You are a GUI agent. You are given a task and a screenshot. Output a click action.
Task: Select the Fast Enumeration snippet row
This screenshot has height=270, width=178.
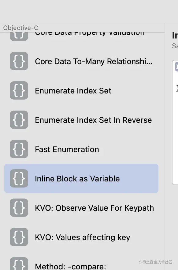[x=81, y=149]
